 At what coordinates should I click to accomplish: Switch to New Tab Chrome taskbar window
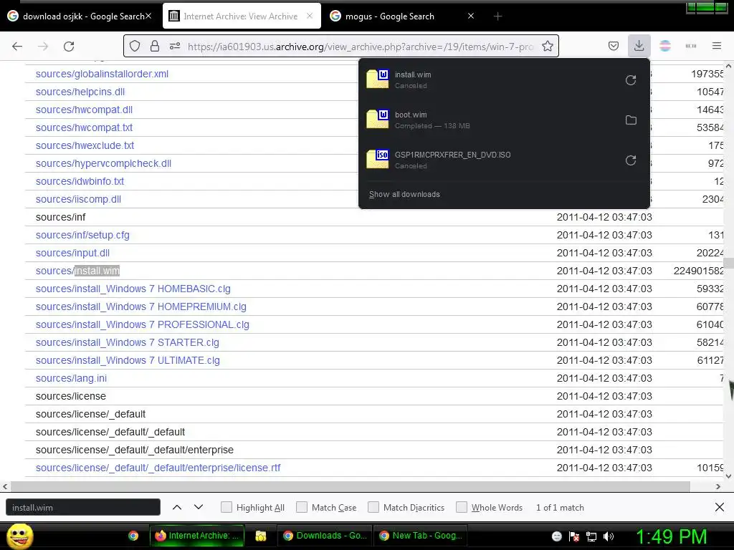tap(420, 536)
